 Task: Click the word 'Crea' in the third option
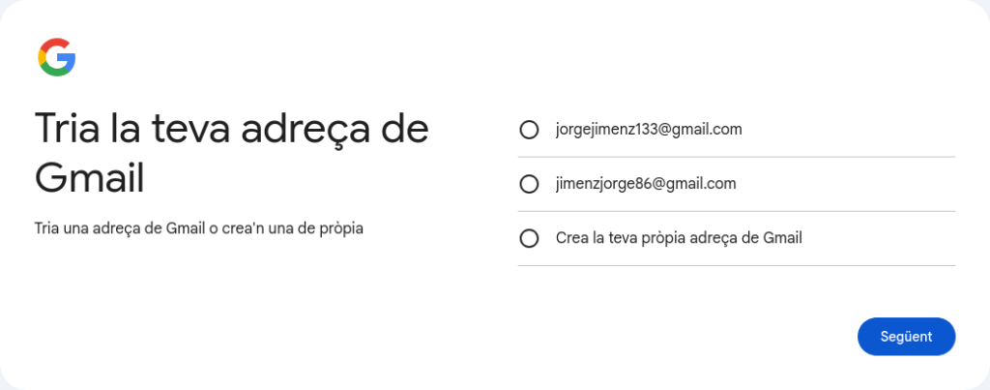(571, 237)
